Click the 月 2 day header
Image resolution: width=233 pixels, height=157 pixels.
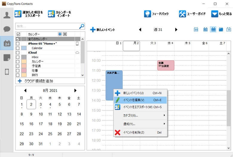131,46
